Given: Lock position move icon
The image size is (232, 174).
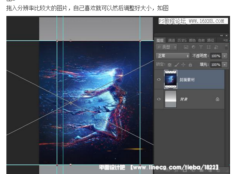Looking at the screenshot, I should 183,65.
